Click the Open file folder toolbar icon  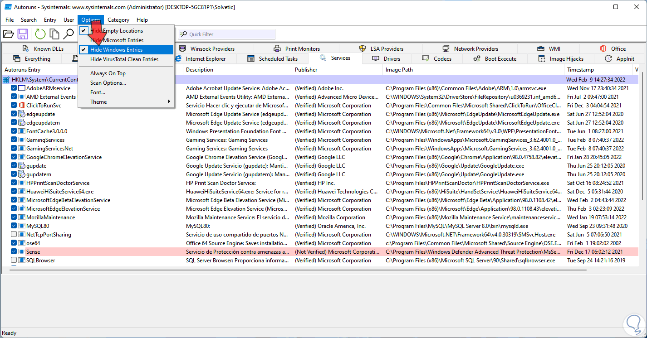point(8,34)
